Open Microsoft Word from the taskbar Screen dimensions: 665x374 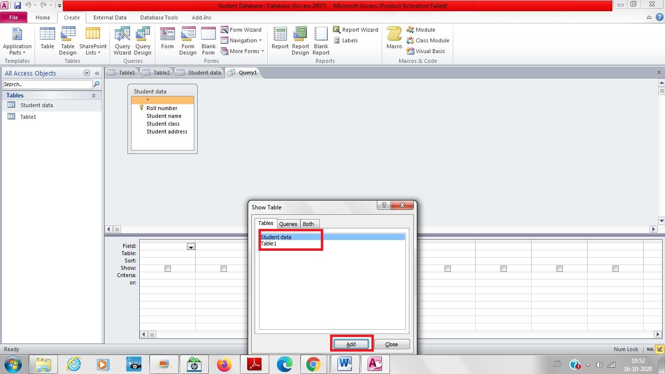pyautogui.click(x=345, y=364)
